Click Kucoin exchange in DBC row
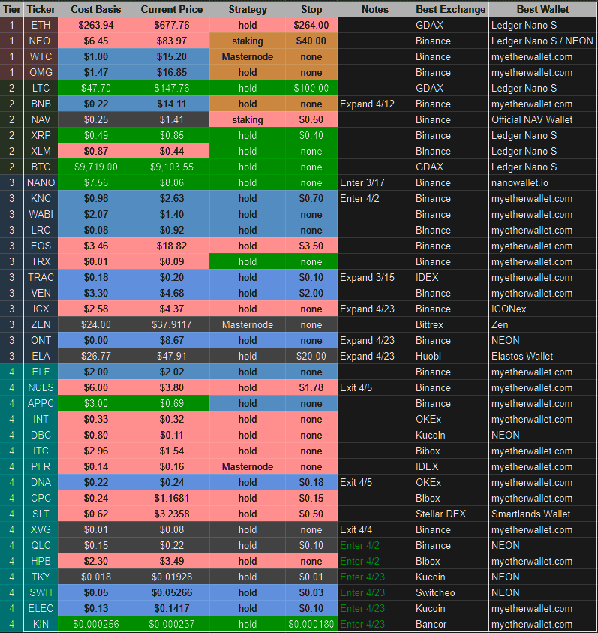 (451, 435)
